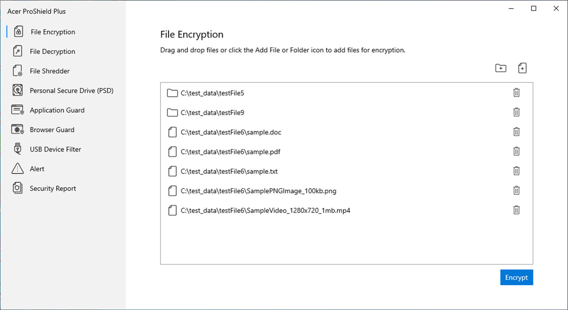Click the Add File icon
The width and height of the screenshot is (568, 310).
[522, 68]
